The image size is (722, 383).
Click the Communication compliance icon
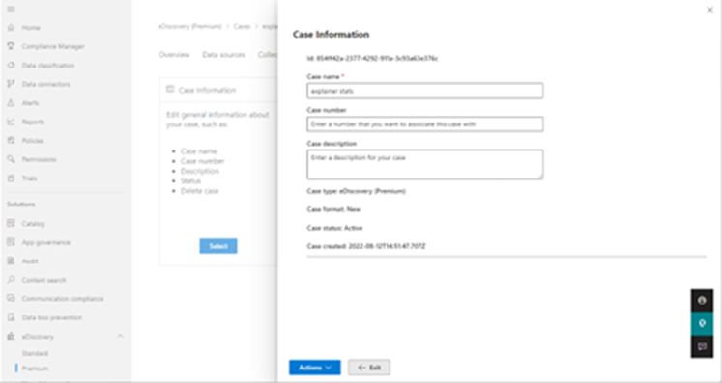[11, 299]
